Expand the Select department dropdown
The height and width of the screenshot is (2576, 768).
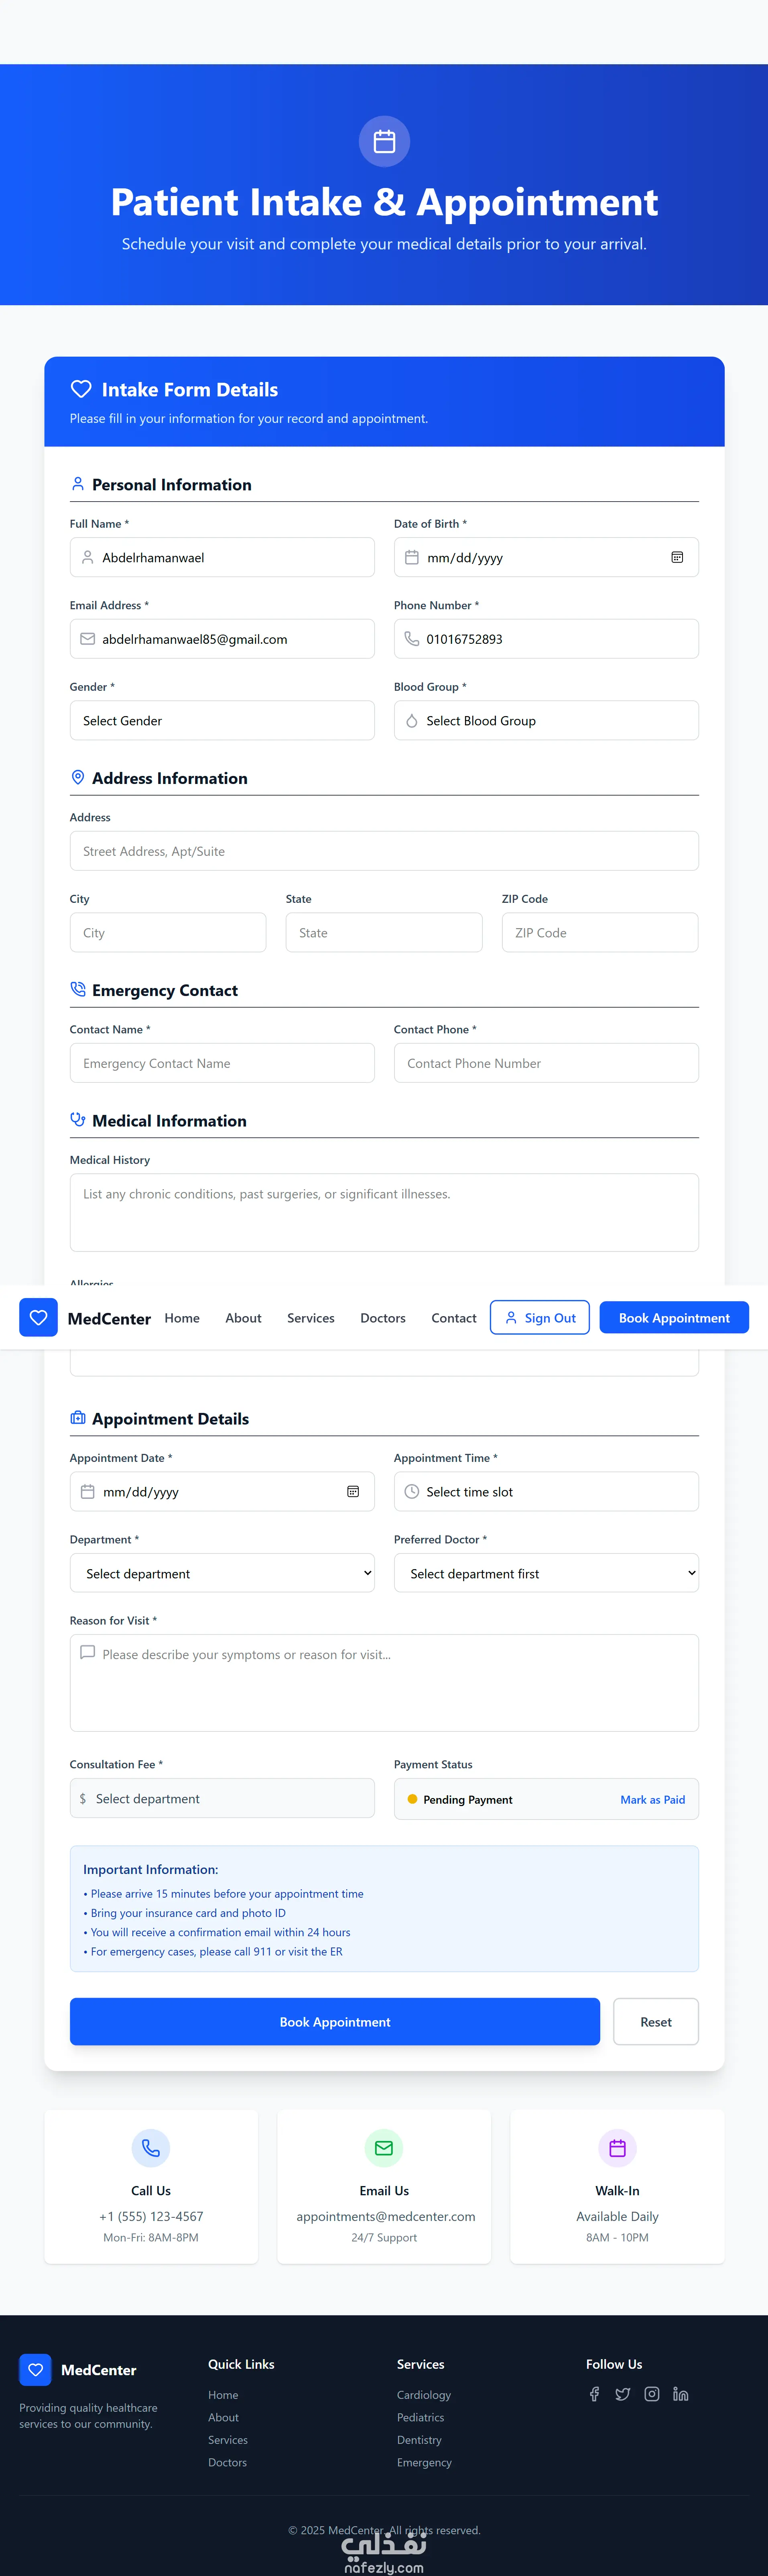click(222, 1573)
